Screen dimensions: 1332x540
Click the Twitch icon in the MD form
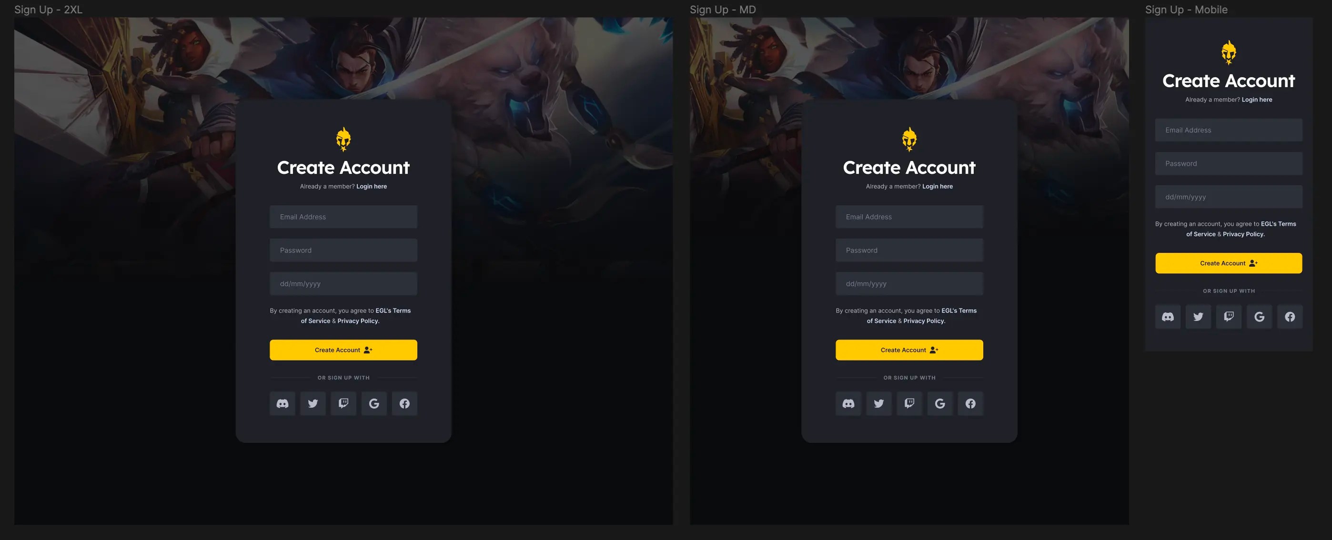click(909, 403)
